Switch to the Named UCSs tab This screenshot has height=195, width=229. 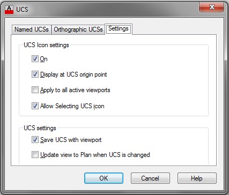(x=32, y=29)
